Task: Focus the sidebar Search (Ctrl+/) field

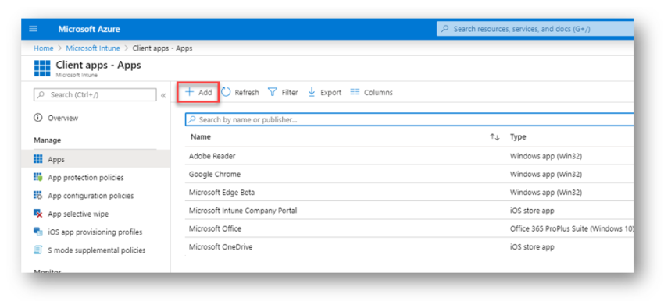Action: click(95, 94)
